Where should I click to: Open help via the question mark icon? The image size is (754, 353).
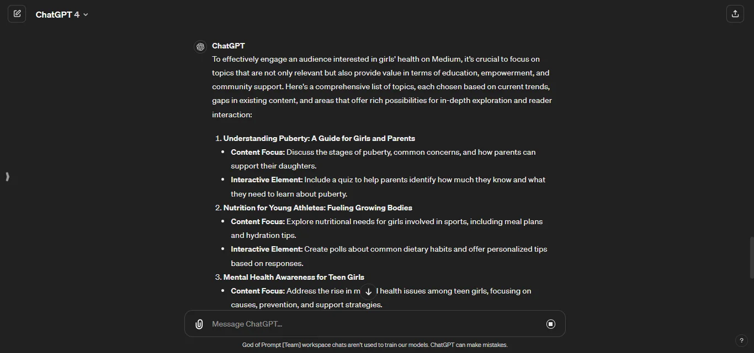[742, 340]
